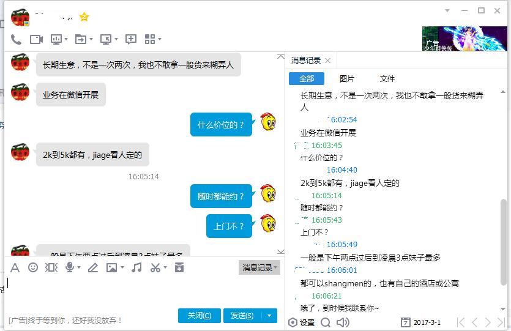Image resolution: width=511 pixels, height=331 pixels.
Task: Open the send file folder icon
Action: pyautogui.click(x=81, y=39)
